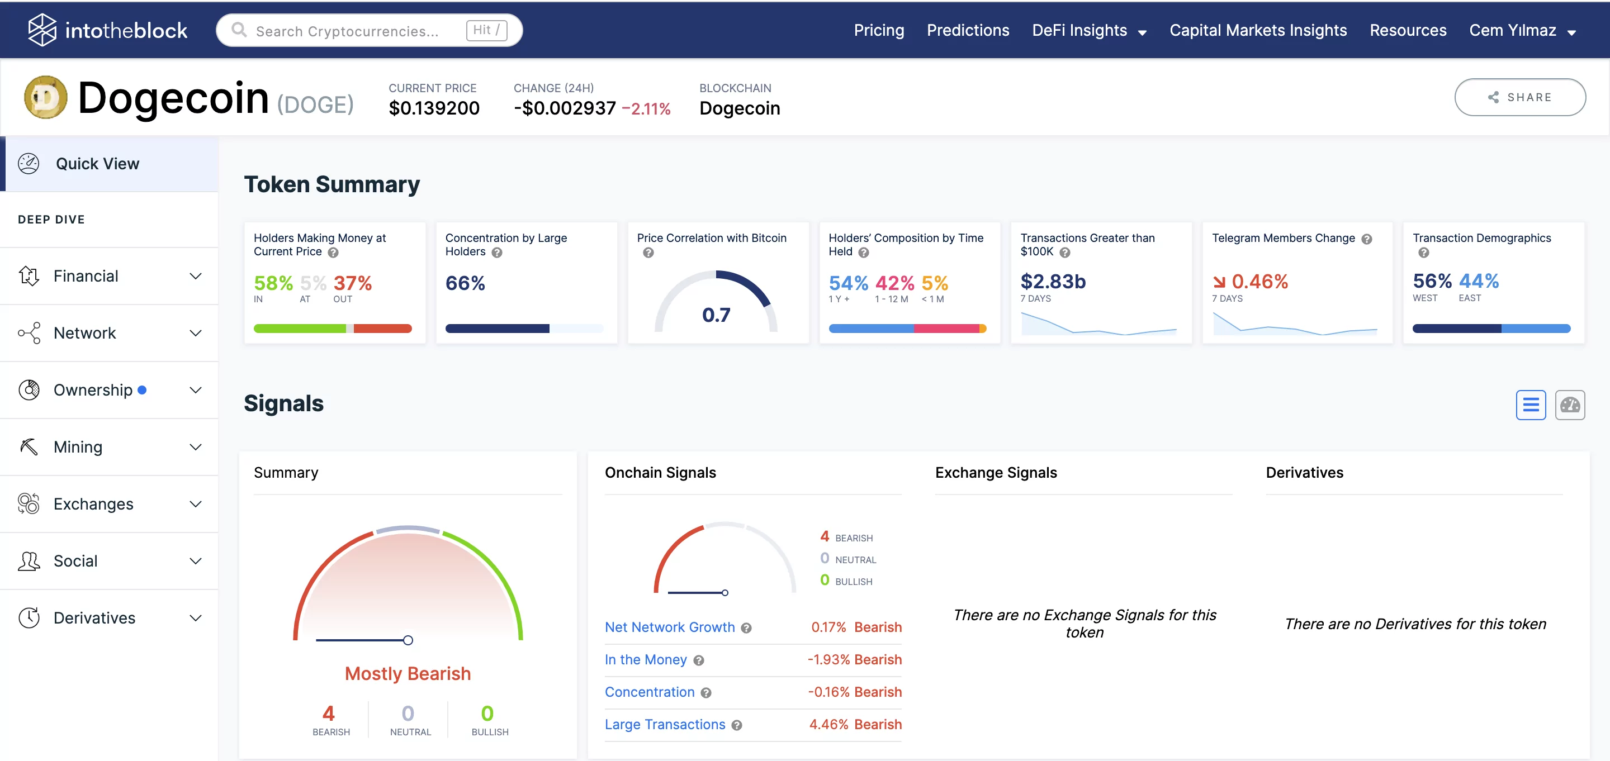Open the Pricing page
This screenshot has width=1610, height=761.
tap(879, 30)
